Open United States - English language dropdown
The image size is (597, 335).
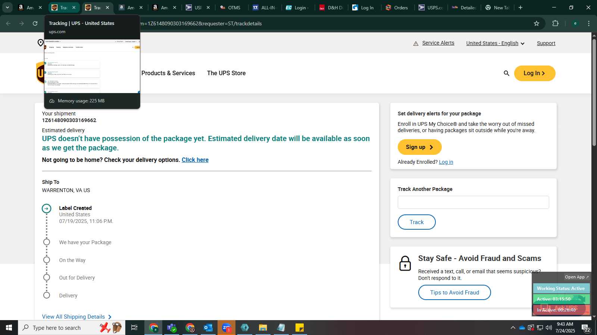[x=496, y=43]
